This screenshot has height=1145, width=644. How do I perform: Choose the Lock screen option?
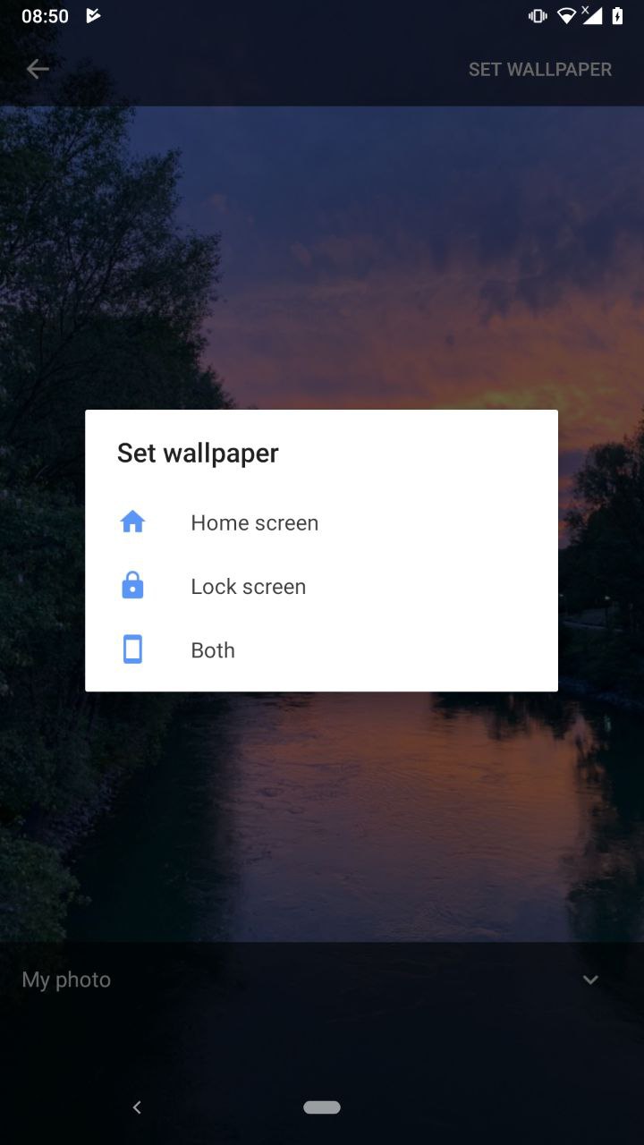pyautogui.click(x=321, y=586)
